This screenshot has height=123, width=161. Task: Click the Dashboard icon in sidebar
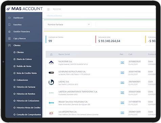pyautogui.click(x=9, y=18)
